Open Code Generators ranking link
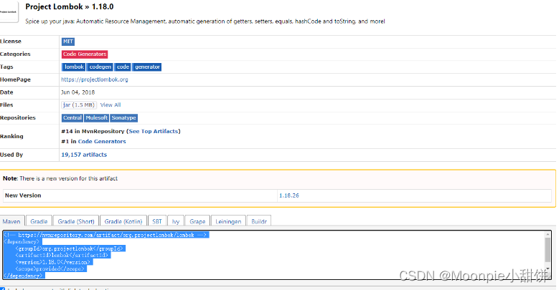The image size is (559, 290). (102, 141)
